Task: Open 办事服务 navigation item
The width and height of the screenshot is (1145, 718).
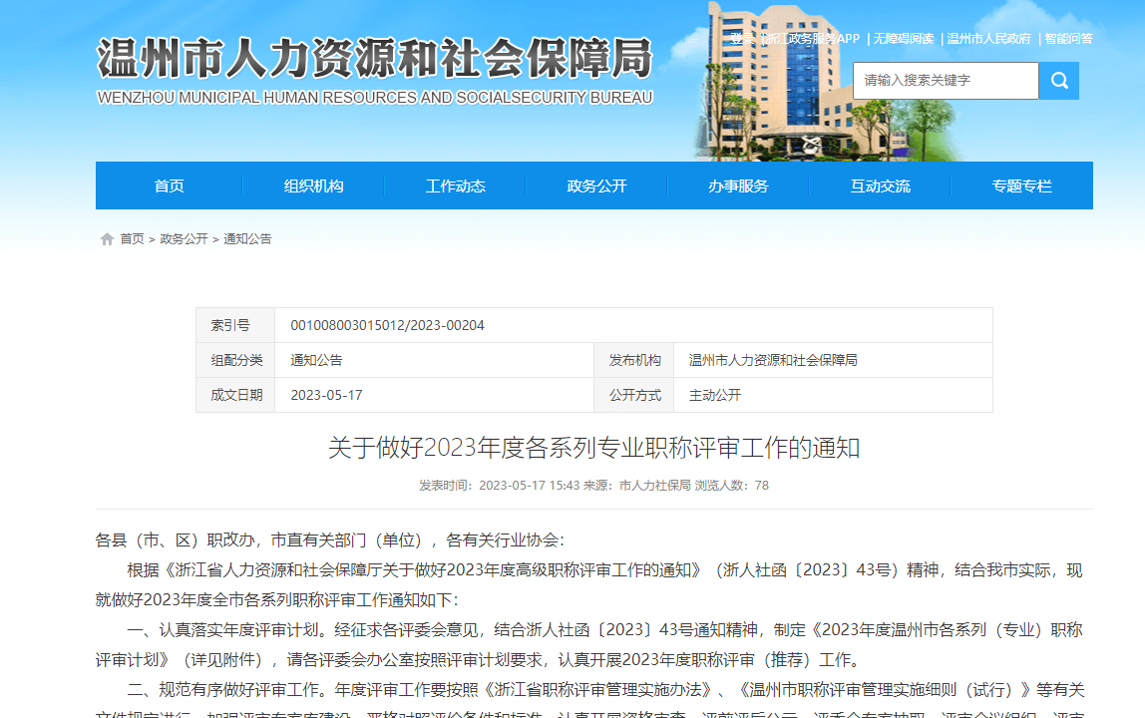Action: click(x=738, y=186)
